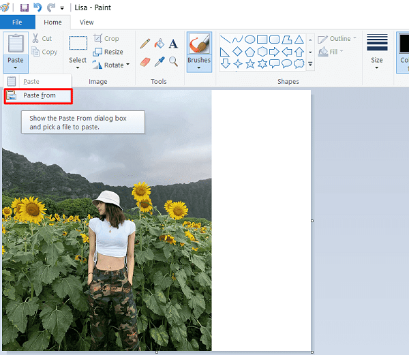The image size is (409, 355).
Task: Expand the Brushes dropdown
Action: (199, 68)
